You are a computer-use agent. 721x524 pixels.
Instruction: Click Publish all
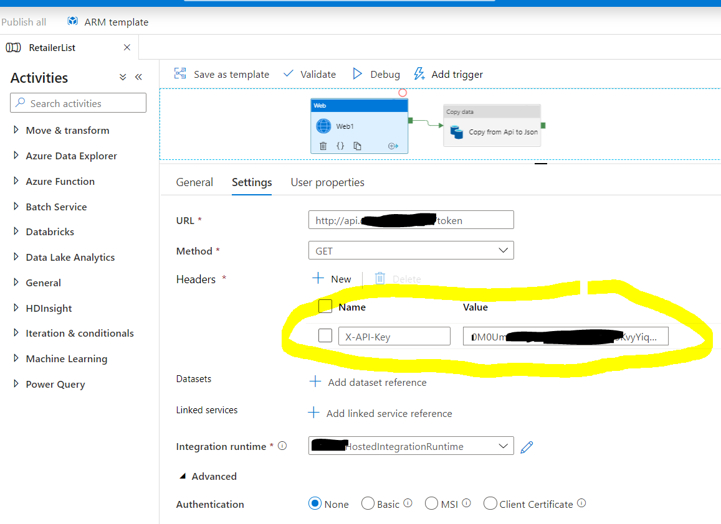pos(24,22)
